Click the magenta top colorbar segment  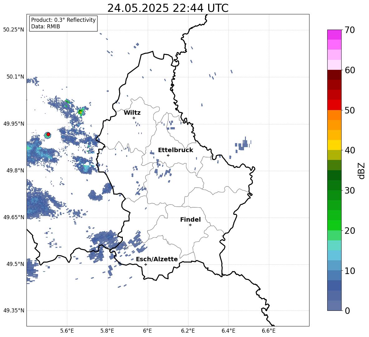point(334,35)
